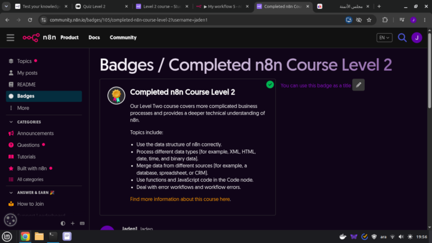Open cookie preferences icon in sidebar
The image size is (432, 243).
pyautogui.click(x=10, y=220)
